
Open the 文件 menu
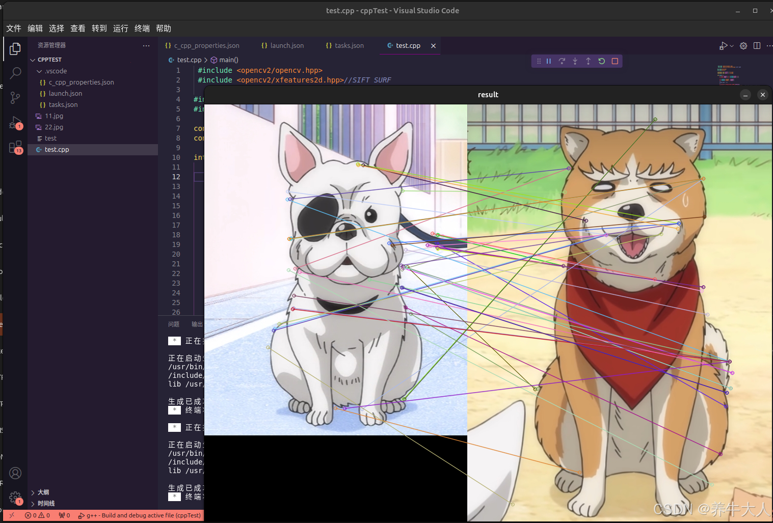14,29
